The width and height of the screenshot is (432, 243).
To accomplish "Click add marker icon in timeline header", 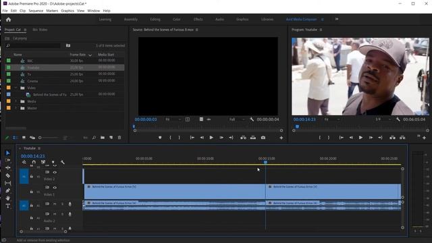I will [53, 162].
